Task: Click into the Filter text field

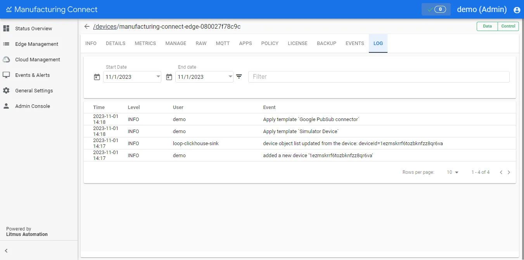Action: click(379, 77)
